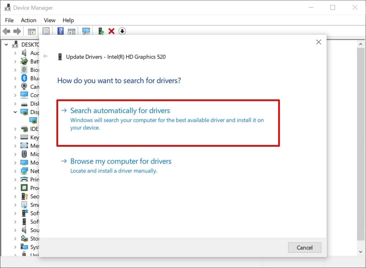
Task: Open the Action menu
Action: pyautogui.click(x=28, y=20)
